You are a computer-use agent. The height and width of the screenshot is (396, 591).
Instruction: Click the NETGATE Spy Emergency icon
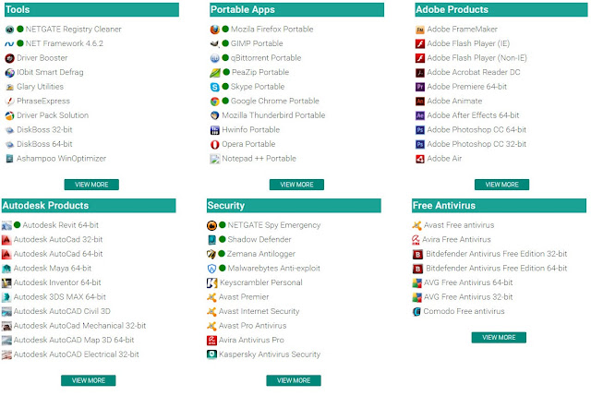211,225
